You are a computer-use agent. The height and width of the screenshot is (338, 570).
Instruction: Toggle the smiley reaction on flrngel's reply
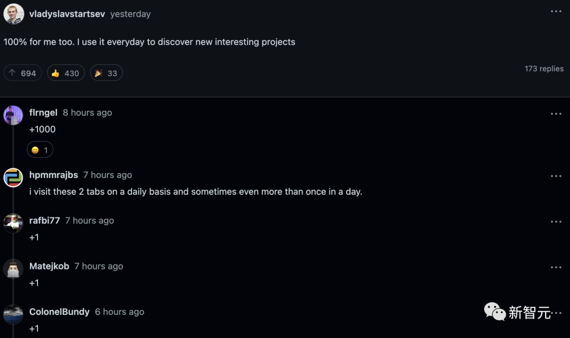(x=40, y=150)
